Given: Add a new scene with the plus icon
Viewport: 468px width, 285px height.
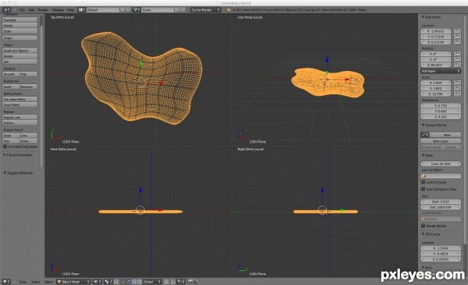Looking at the screenshot, I should pyautogui.click(x=177, y=10).
